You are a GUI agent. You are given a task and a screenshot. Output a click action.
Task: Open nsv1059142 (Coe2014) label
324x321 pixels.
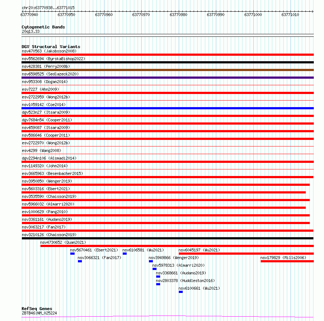coord(44,105)
